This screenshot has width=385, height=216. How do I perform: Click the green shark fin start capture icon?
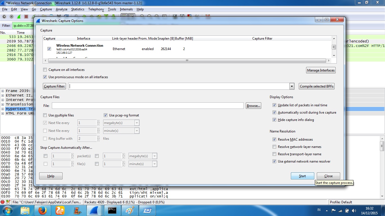click(x=19, y=17)
